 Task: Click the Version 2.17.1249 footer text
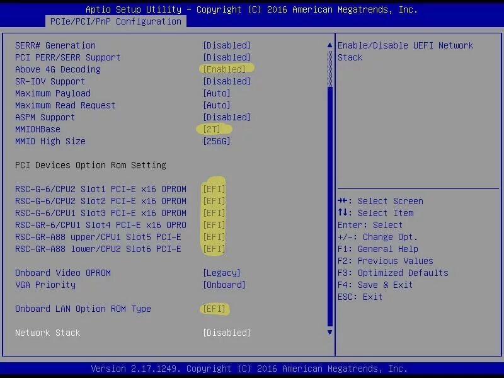(249, 369)
